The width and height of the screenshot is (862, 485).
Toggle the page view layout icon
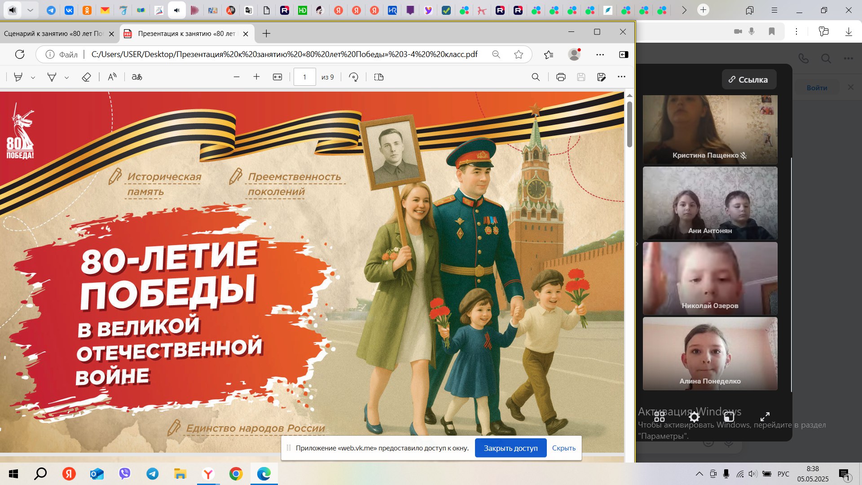[378, 77]
